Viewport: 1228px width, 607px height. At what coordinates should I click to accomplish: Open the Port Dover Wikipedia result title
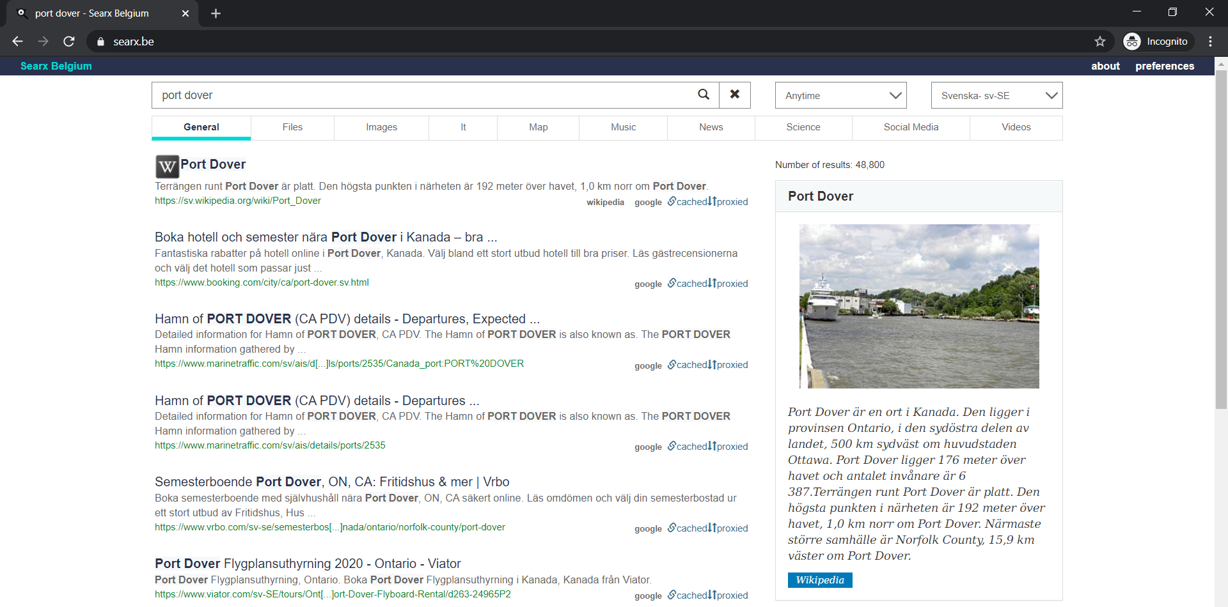213,164
